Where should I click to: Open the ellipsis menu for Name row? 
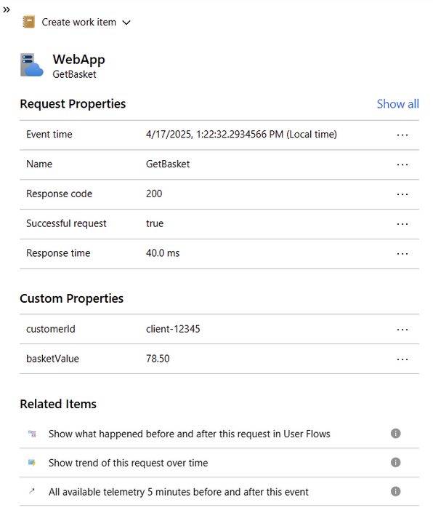(402, 164)
